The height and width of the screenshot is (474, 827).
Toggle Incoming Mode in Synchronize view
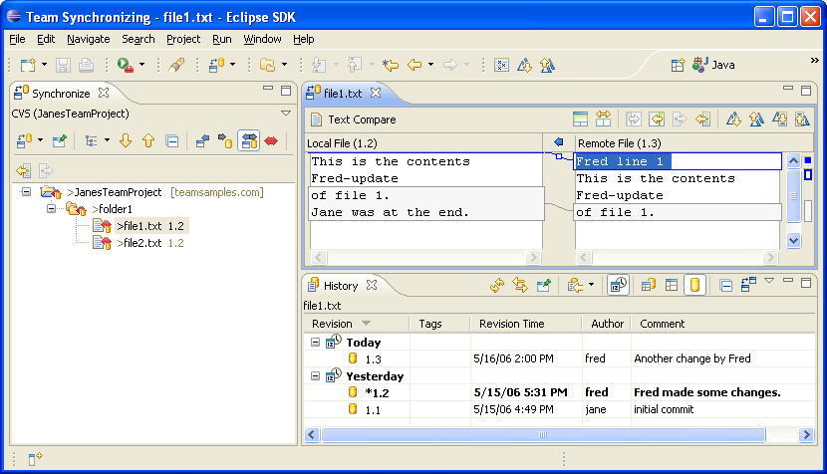coord(202,140)
